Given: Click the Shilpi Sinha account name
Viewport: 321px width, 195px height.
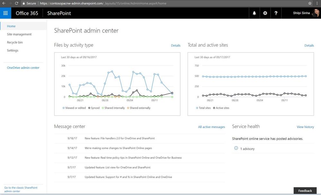Looking at the screenshot, I should pyautogui.click(x=301, y=13).
